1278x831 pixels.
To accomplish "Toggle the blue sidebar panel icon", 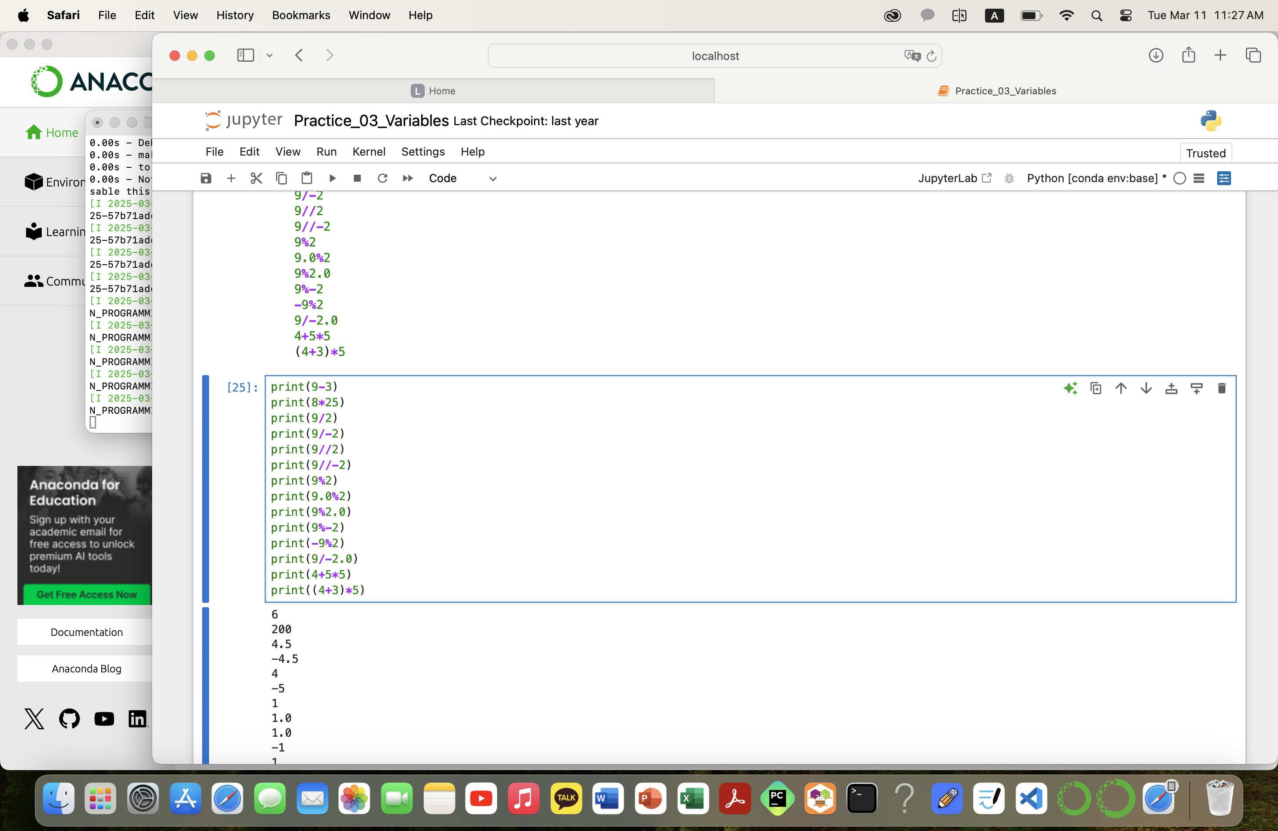I will [1224, 178].
